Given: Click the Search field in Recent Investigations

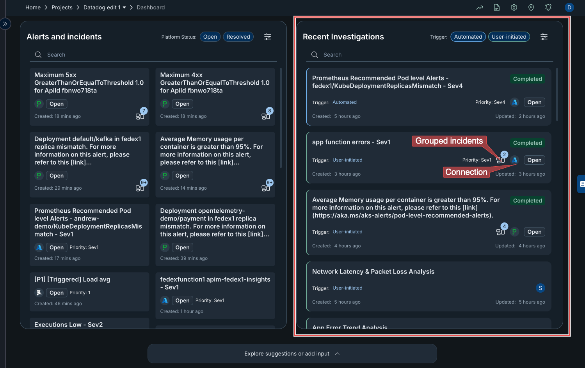Looking at the screenshot, I should tap(429, 55).
